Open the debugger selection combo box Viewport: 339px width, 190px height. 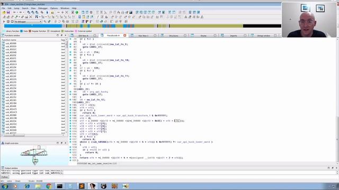[x=28, y=22]
